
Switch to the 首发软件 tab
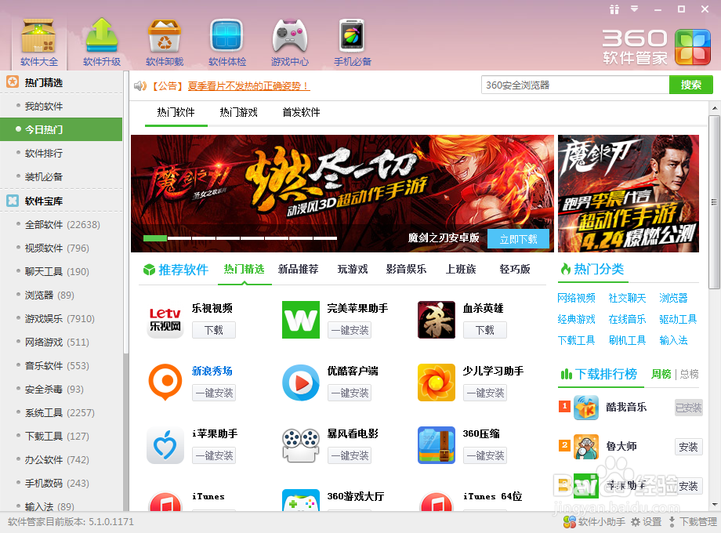point(301,112)
